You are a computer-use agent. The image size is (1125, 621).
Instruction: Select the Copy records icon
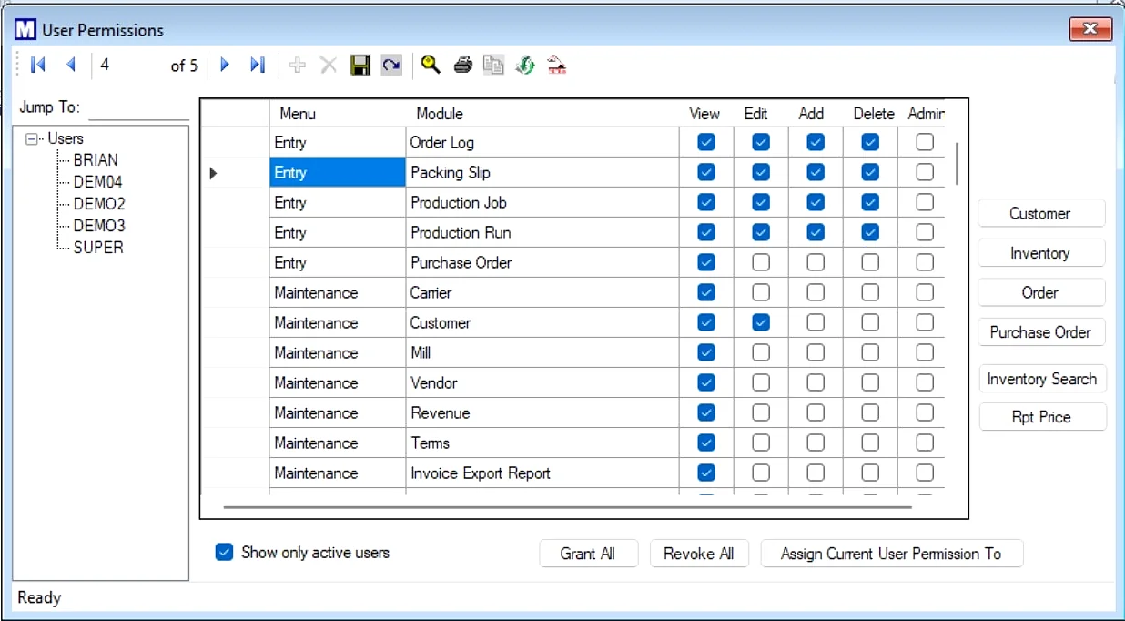click(493, 64)
